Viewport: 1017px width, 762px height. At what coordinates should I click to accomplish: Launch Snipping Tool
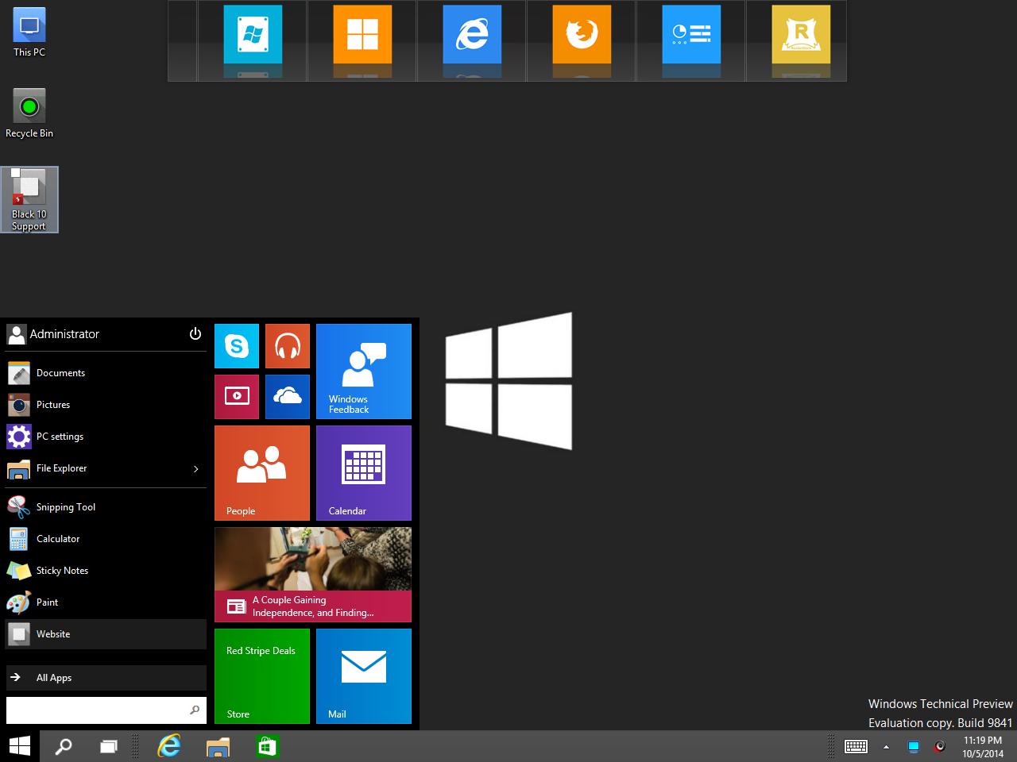coord(106,507)
